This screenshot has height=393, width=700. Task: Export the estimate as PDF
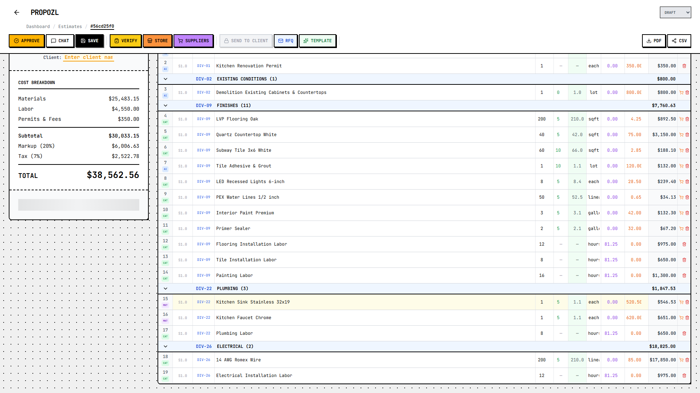coord(654,41)
